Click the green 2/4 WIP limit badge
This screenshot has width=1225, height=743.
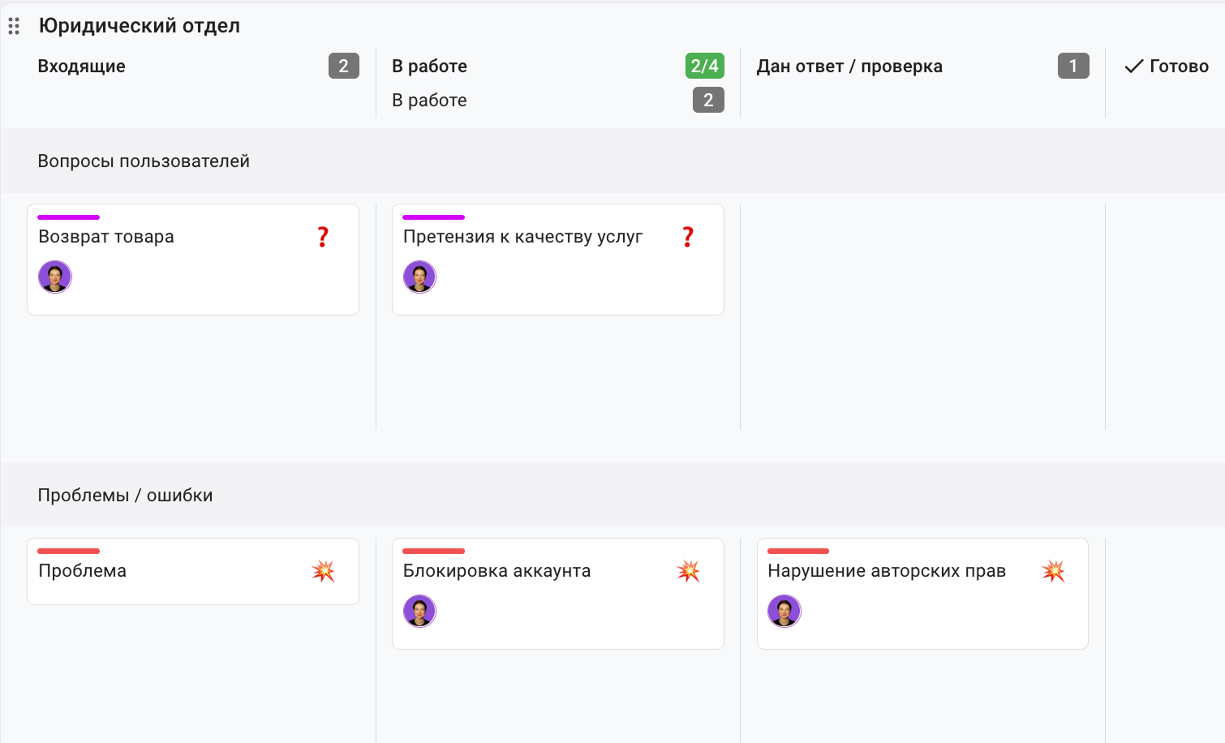(704, 67)
